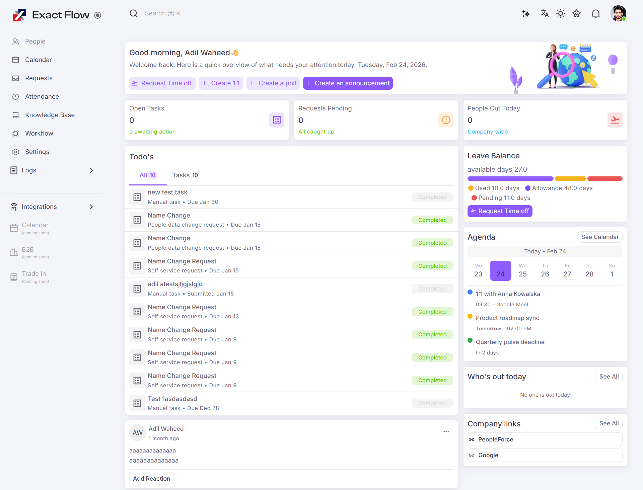Open the notifications bell
Screen dimensions: 643x490
tap(595, 14)
